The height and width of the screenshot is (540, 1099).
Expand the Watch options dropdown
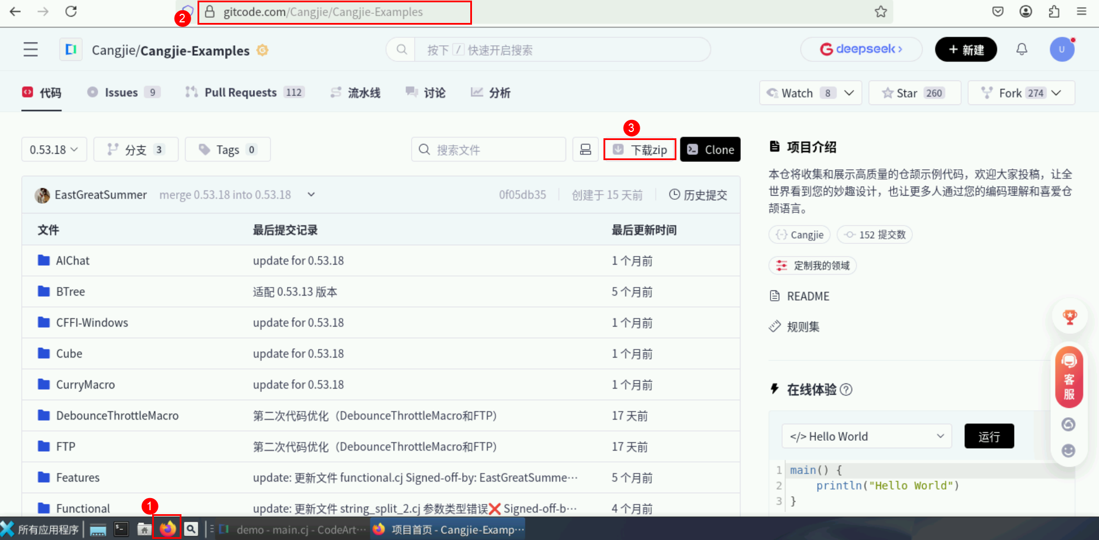pyautogui.click(x=849, y=92)
